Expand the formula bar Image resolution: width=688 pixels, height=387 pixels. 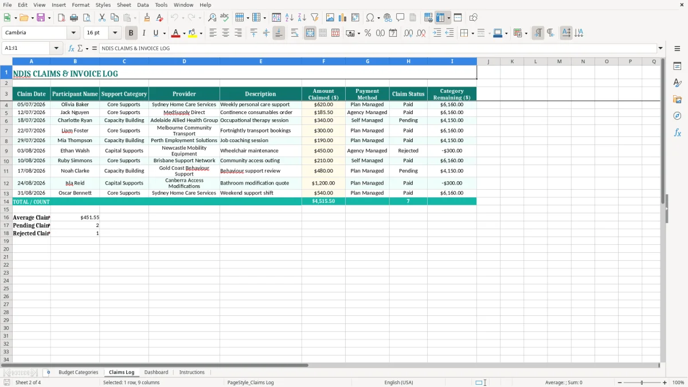[x=660, y=48]
